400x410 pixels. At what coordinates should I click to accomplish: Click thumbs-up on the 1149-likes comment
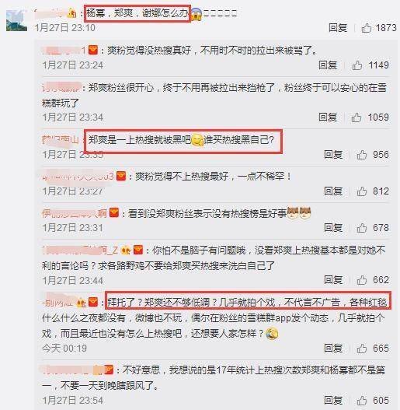click(x=357, y=65)
